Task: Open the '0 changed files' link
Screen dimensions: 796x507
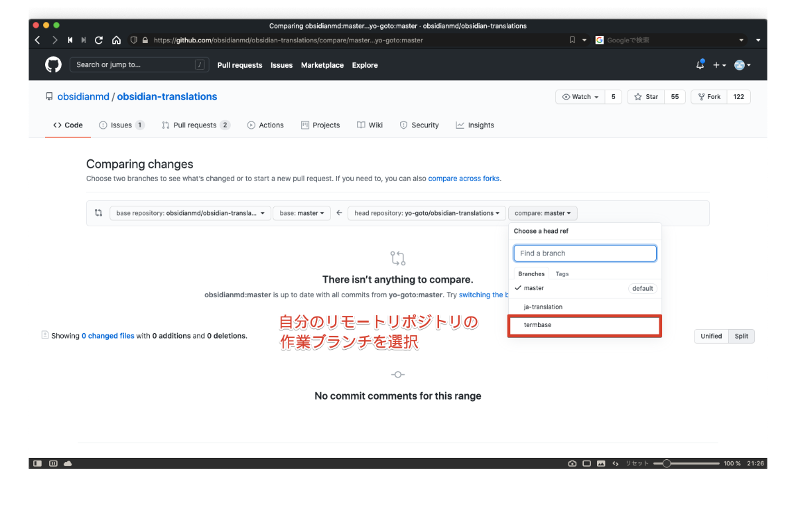Action: (108, 336)
